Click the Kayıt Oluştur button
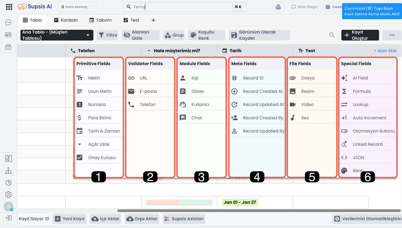The width and height of the screenshot is (402, 228). [360, 35]
